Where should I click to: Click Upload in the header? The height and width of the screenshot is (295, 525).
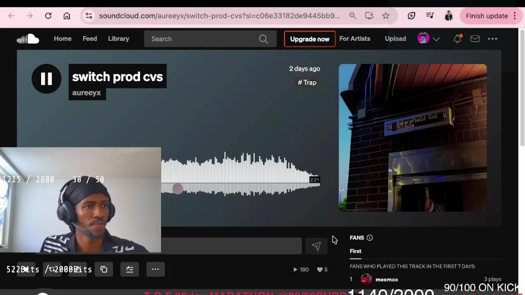coord(395,39)
